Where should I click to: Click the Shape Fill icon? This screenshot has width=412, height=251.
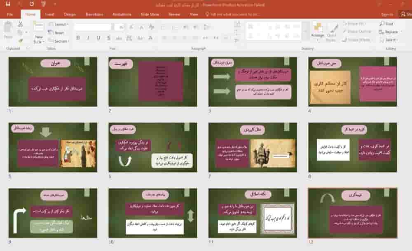(345, 24)
